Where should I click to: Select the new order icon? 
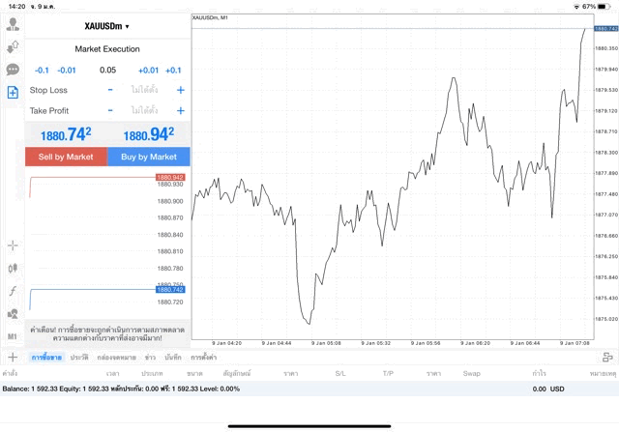click(13, 93)
